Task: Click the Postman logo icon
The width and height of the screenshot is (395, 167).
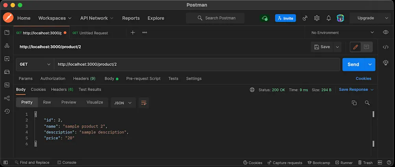Action: (x=8, y=18)
